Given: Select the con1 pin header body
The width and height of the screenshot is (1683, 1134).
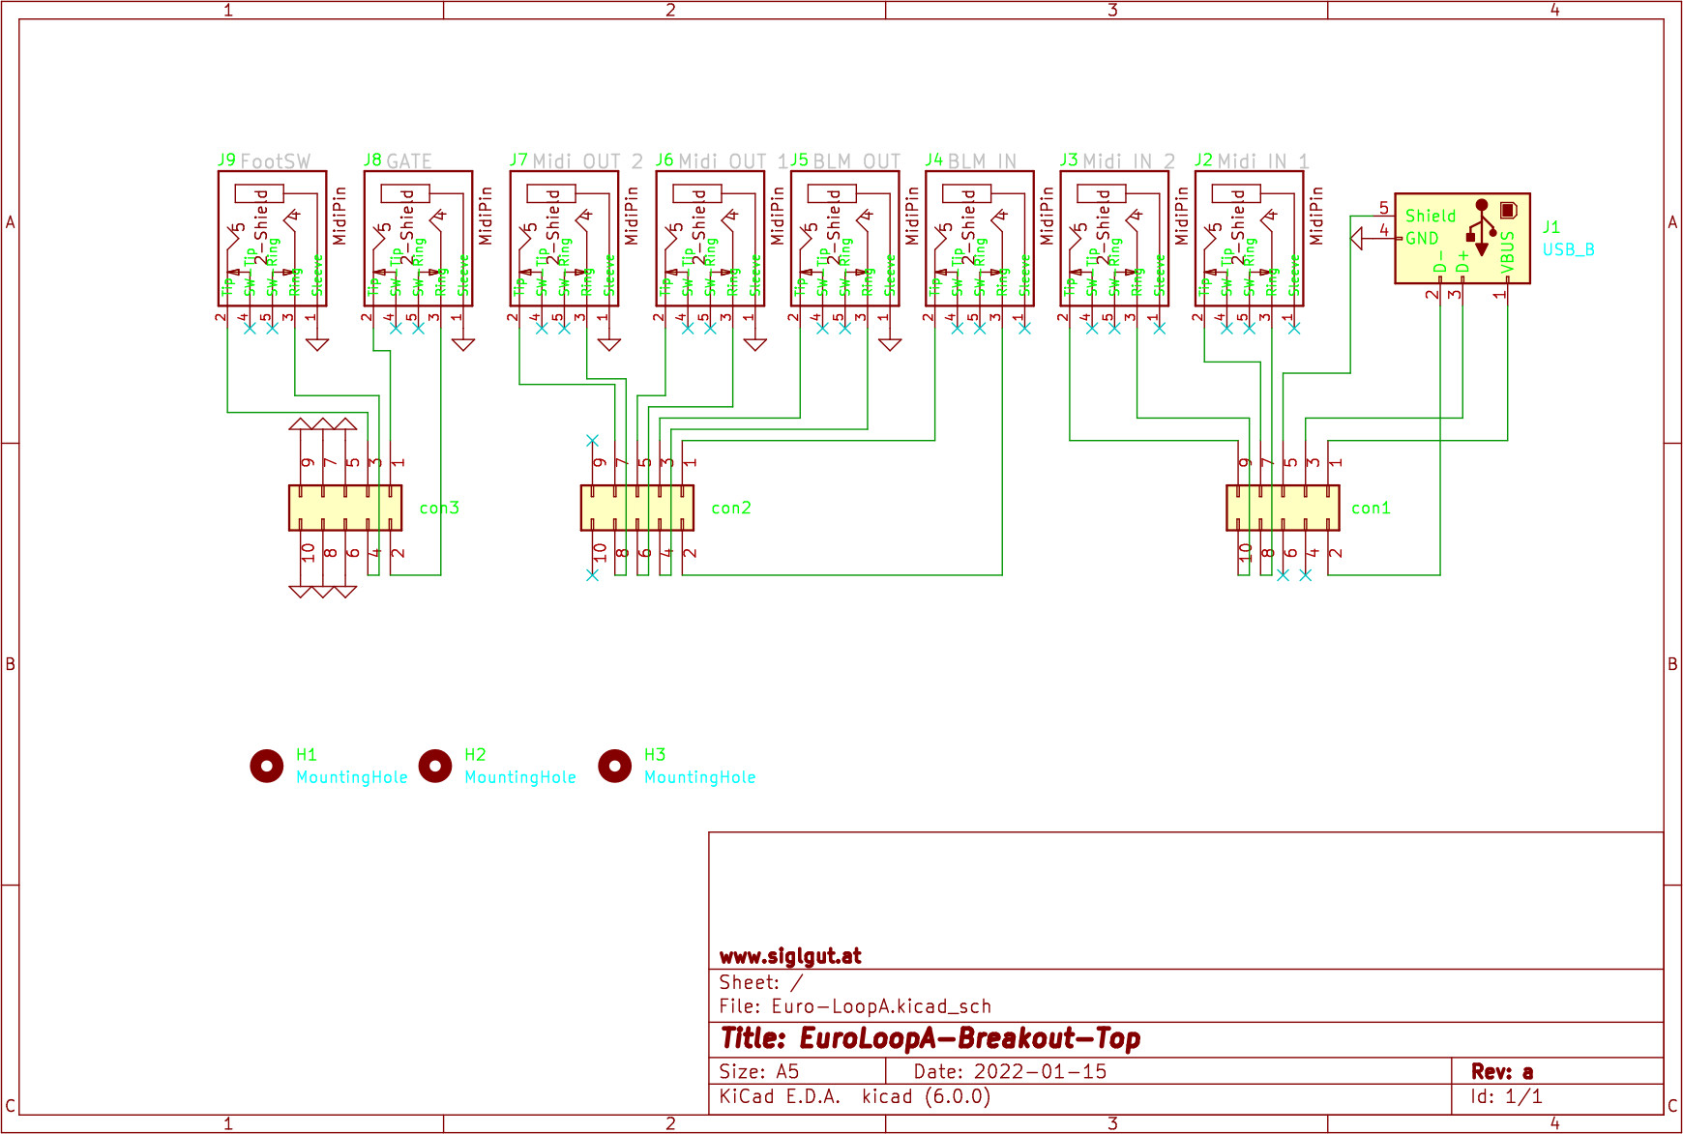Looking at the screenshot, I should (1282, 508).
